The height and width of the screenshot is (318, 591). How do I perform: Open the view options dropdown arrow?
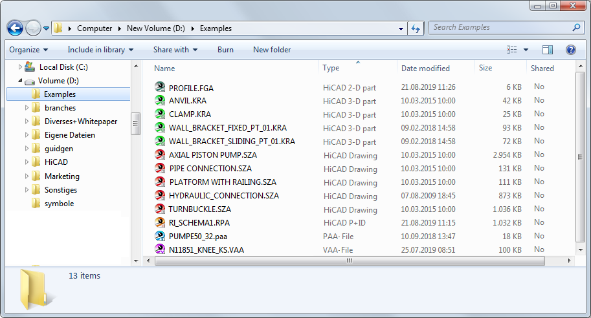(x=526, y=50)
